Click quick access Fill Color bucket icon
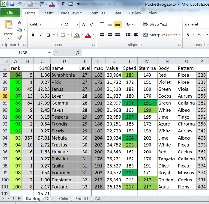This screenshot has height=204, width=209. point(31,4)
